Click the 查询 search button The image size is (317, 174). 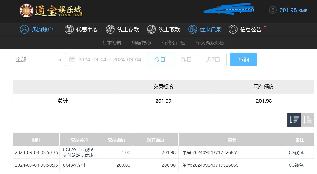[x=243, y=59]
